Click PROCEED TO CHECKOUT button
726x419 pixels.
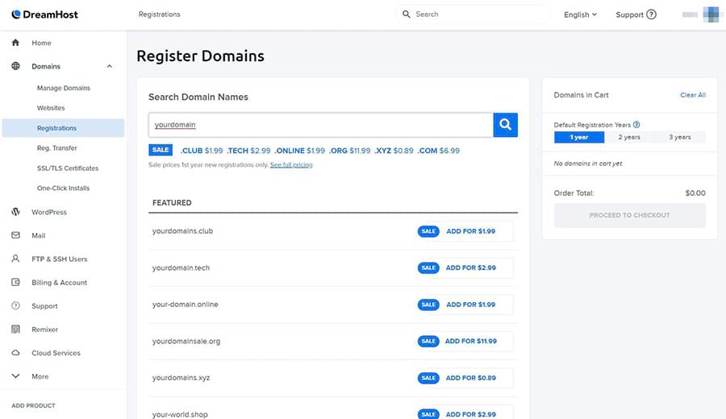coord(630,215)
